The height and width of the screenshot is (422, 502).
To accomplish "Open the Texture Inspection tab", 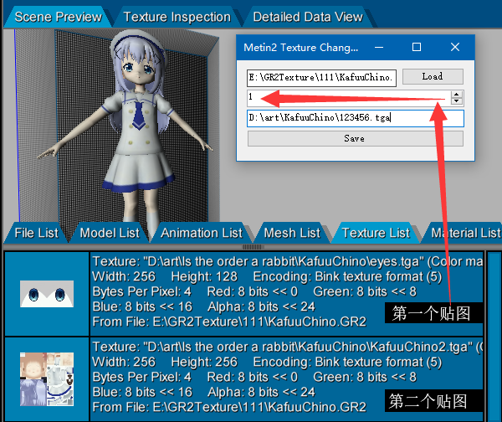I will point(177,17).
